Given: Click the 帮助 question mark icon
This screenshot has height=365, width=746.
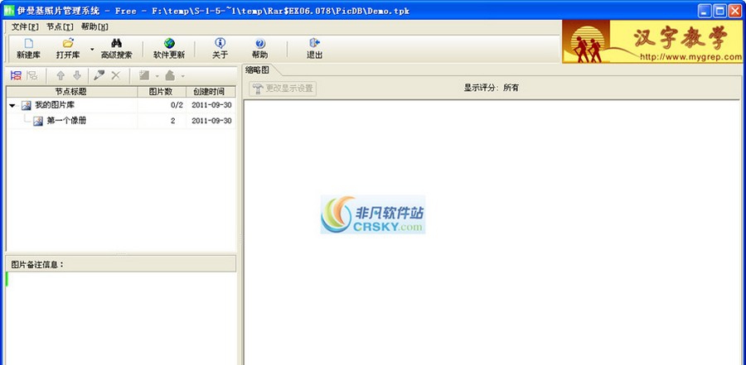Looking at the screenshot, I should (259, 43).
